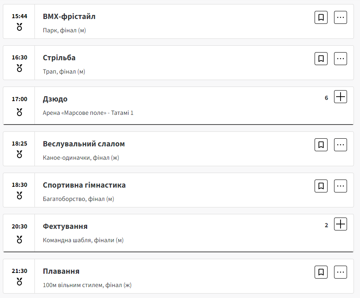360x298 pixels.
Task: Click the Плавання event heading
Action: click(x=61, y=271)
